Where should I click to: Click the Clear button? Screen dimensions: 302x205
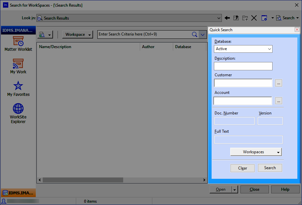242,168
